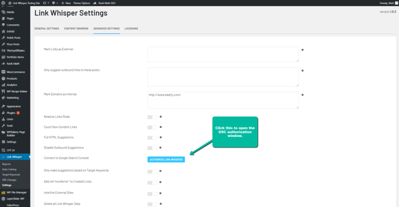Click the Comments sidebar icon
The height and width of the screenshot is (207, 399).
tap(3, 25)
